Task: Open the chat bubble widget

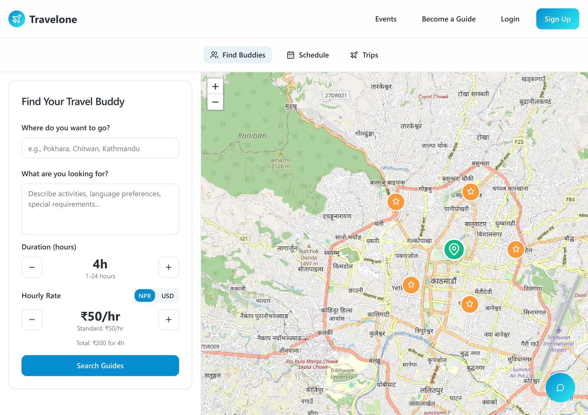Action: [560, 387]
